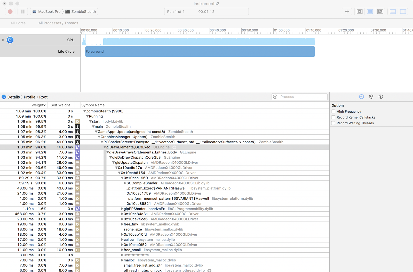Screen dimensions: 413x272
Task: Collapse the GameApp::Update row
Action: [x=96, y=132]
